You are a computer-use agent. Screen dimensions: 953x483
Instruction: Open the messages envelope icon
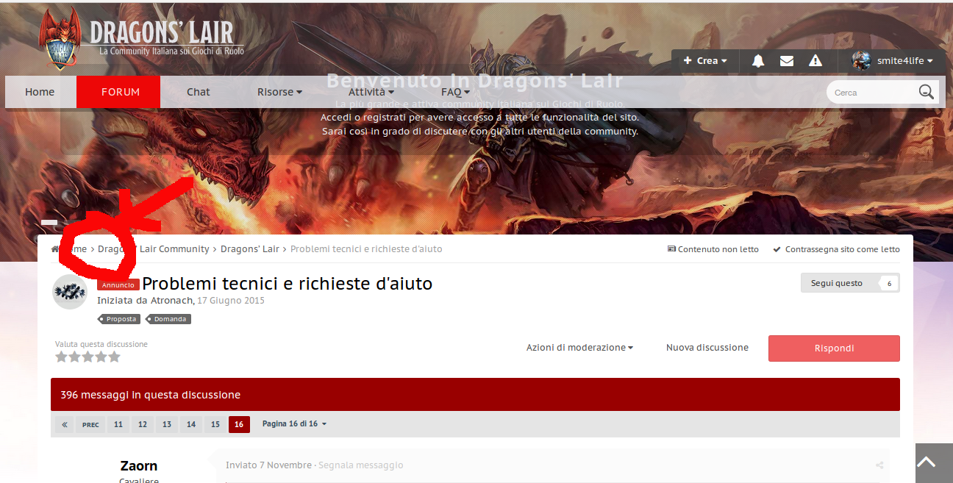[x=787, y=61]
